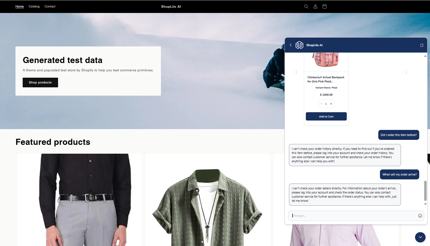This screenshot has height=246, width=430.
Task: Minimize chat with the collapse icon
Action: (x=422, y=45)
